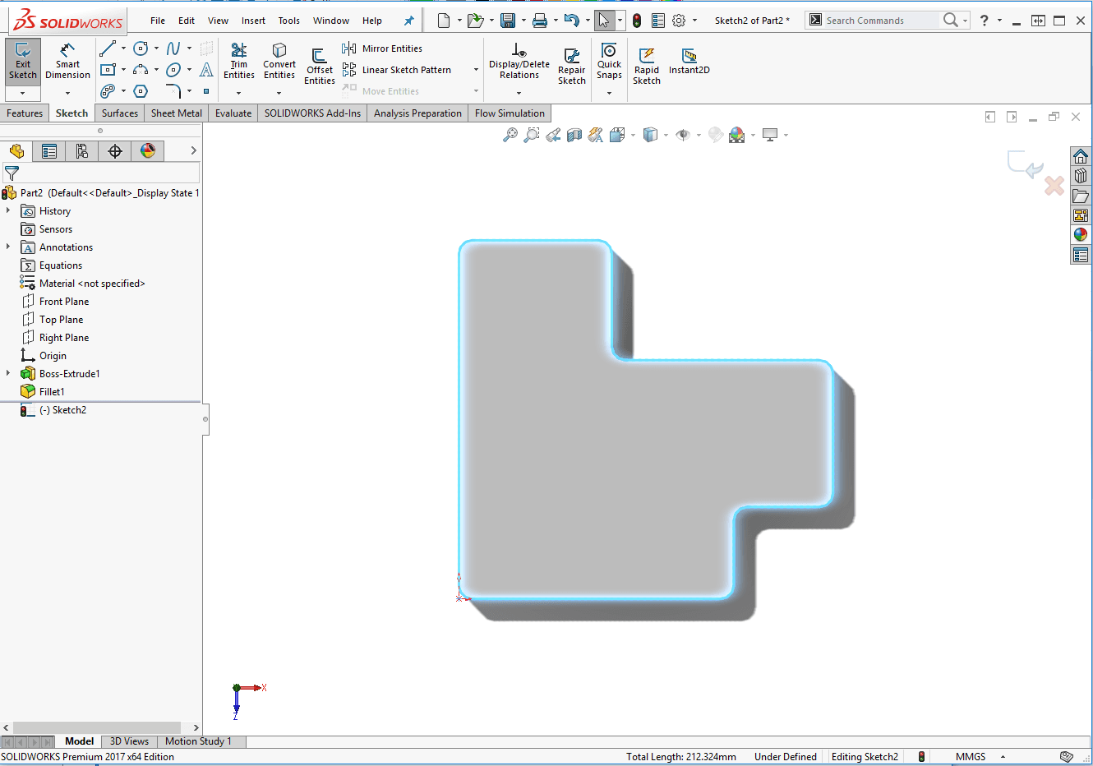Screen dimensions: 1093x766
Task: Switch to the Evaluate tab
Action: pos(233,113)
